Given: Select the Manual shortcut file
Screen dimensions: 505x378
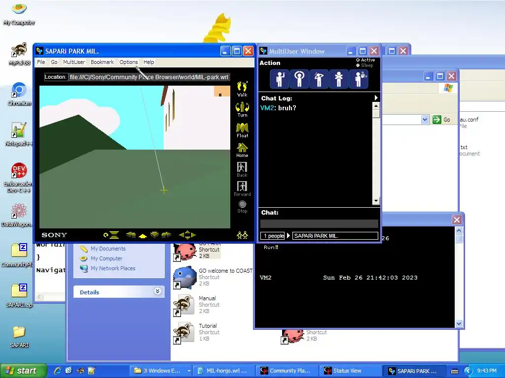Looking at the screenshot, I should tap(196, 304).
